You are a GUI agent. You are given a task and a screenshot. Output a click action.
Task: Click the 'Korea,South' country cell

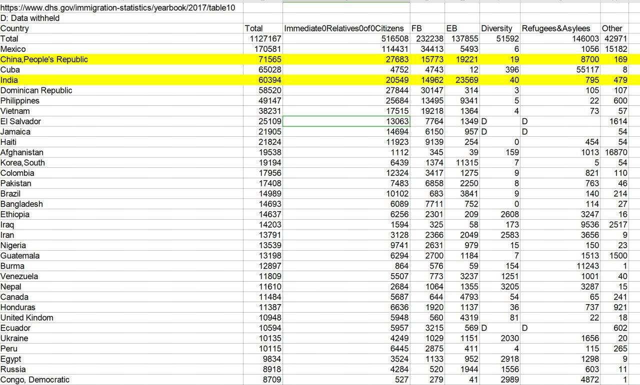121,163
